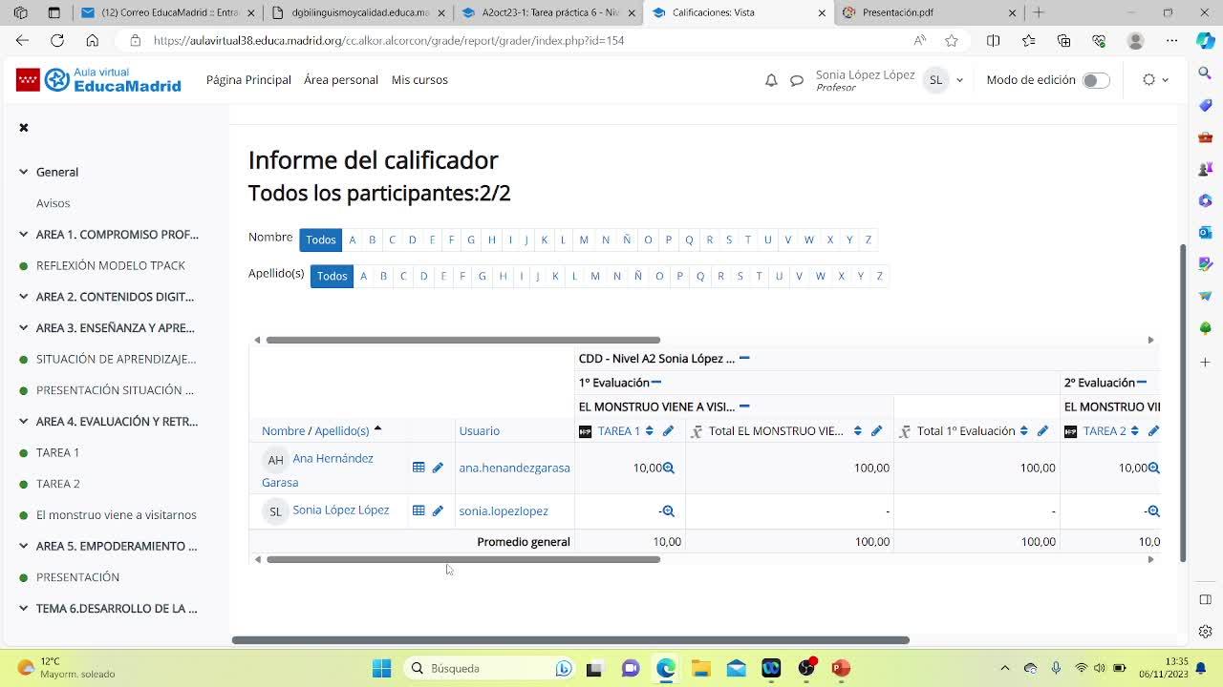
Task: Filter Nombre by Todos button
Action: [x=321, y=239]
